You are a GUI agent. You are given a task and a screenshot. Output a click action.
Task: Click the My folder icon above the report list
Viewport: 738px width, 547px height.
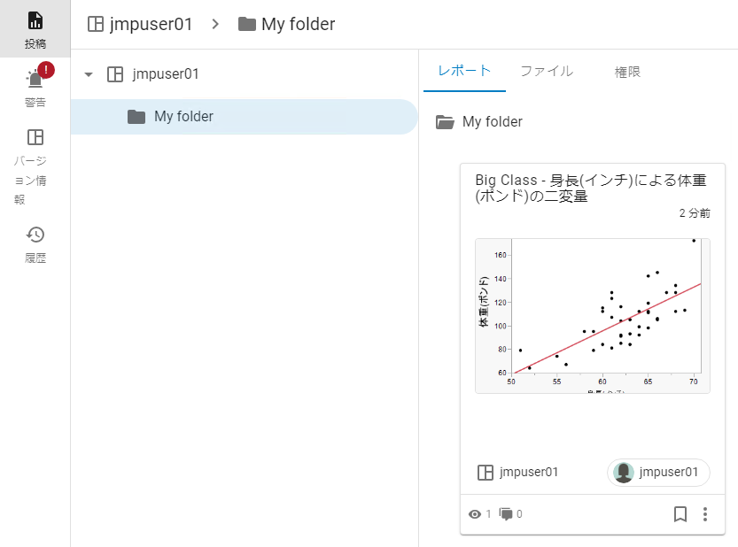tap(447, 121)
